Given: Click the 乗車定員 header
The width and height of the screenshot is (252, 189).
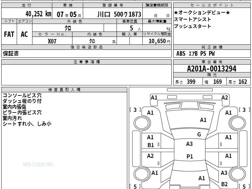Looking at the screenshot, I should click(x=129, y=21).
